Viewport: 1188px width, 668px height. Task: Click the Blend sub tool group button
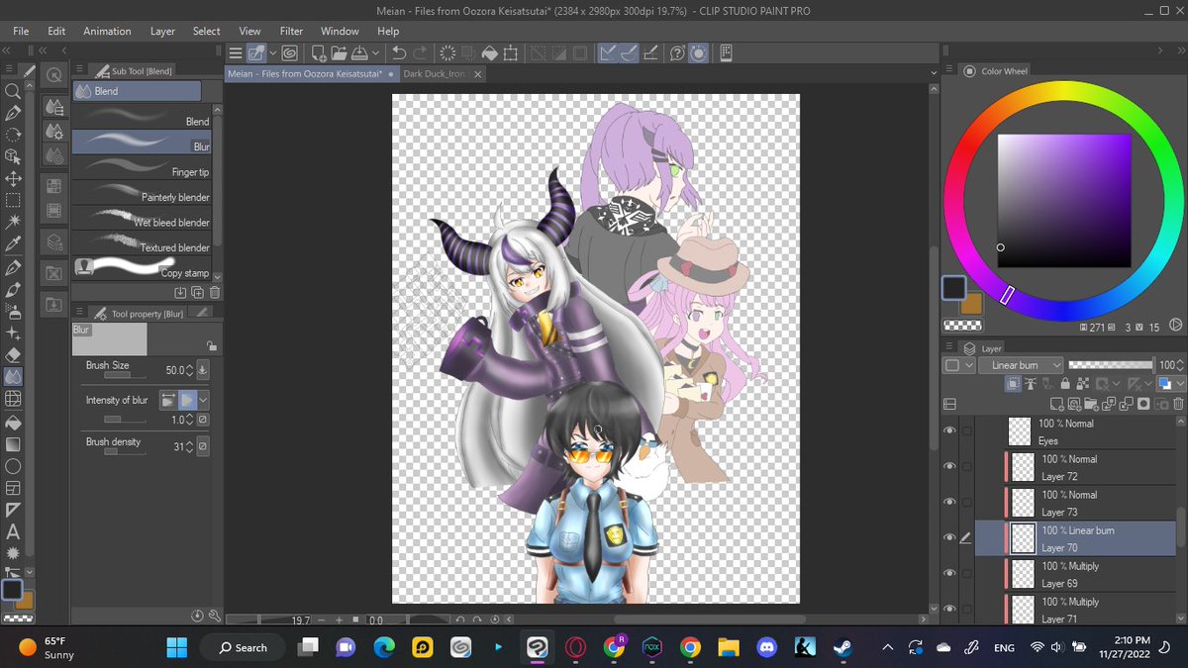[137, 91]
